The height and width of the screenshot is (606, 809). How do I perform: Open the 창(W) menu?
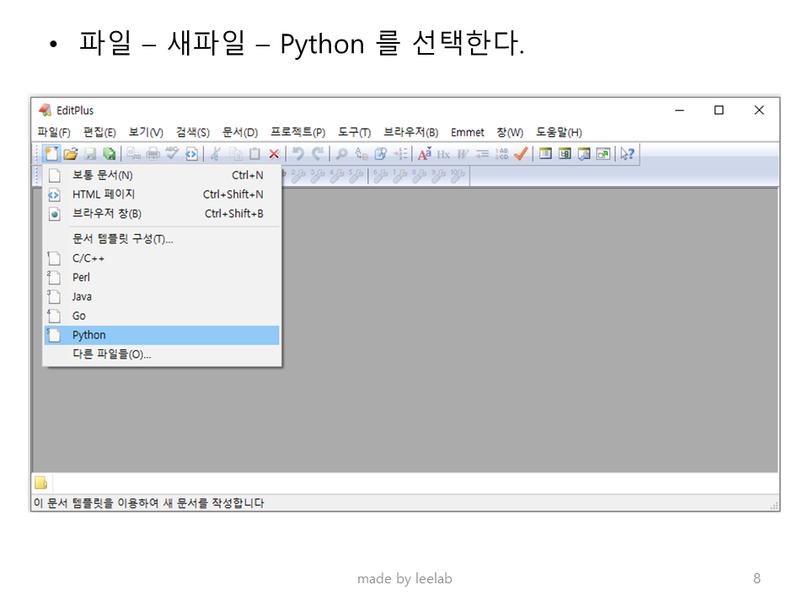pyautogui.click(x=510, y=132)
